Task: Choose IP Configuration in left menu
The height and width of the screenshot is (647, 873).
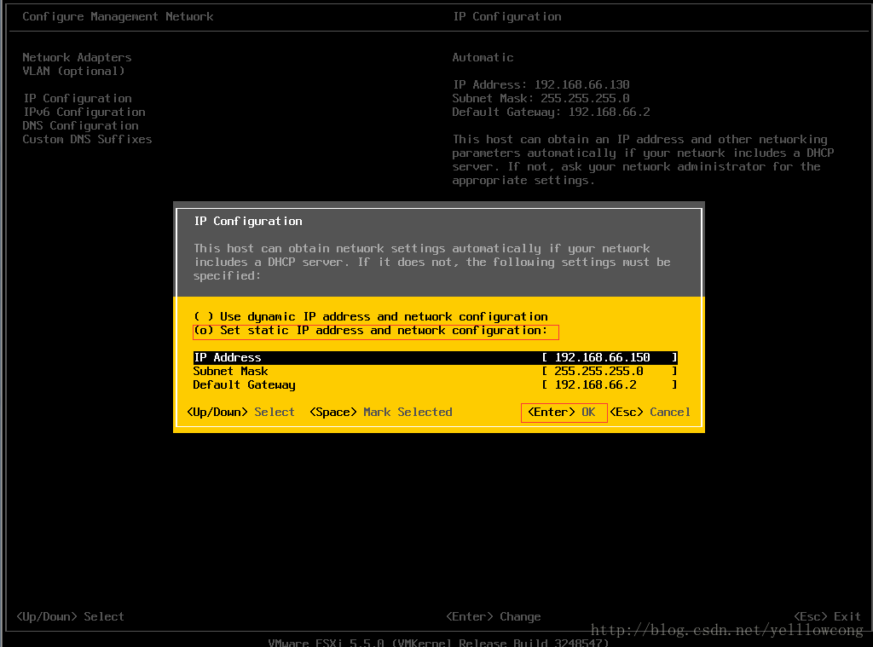Action: 78,99
